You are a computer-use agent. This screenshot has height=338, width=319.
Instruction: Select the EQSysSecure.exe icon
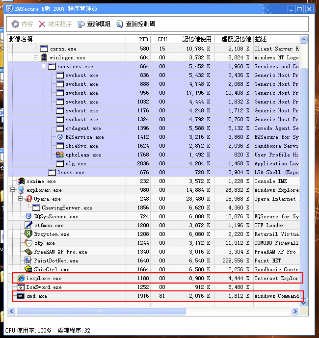coord(28,216)
